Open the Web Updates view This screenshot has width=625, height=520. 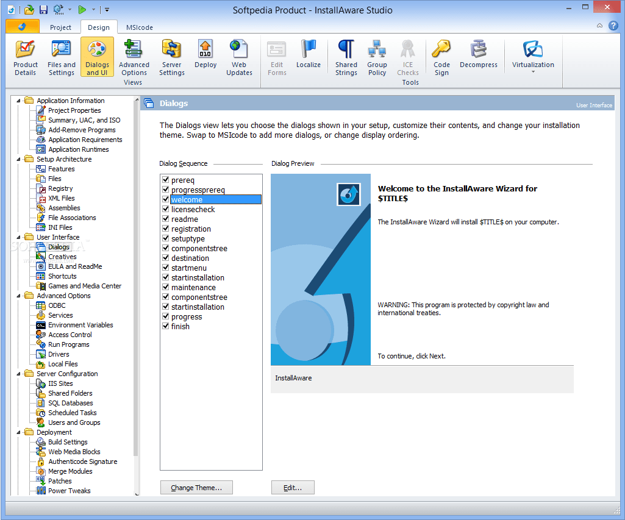tap(239, 57)
